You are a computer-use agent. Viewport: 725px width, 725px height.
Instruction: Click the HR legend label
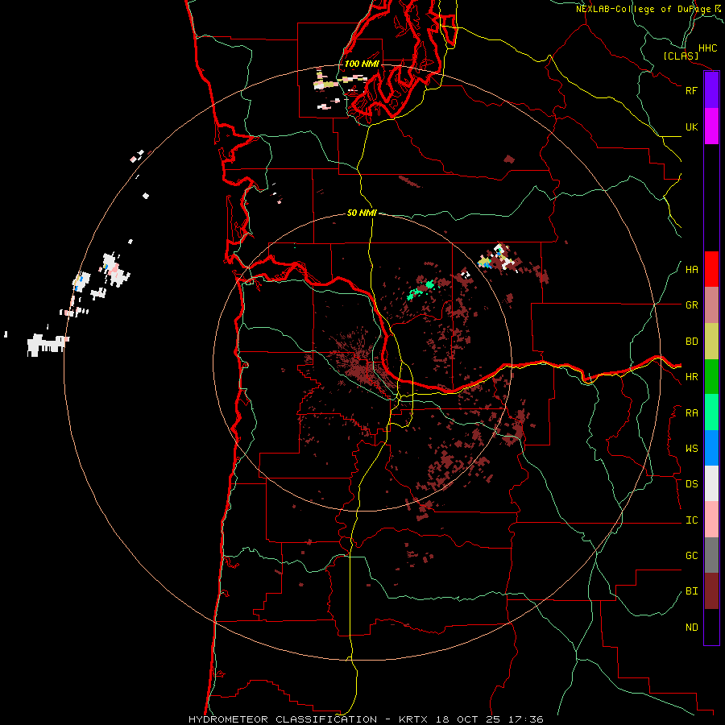(x=691, y=377)
